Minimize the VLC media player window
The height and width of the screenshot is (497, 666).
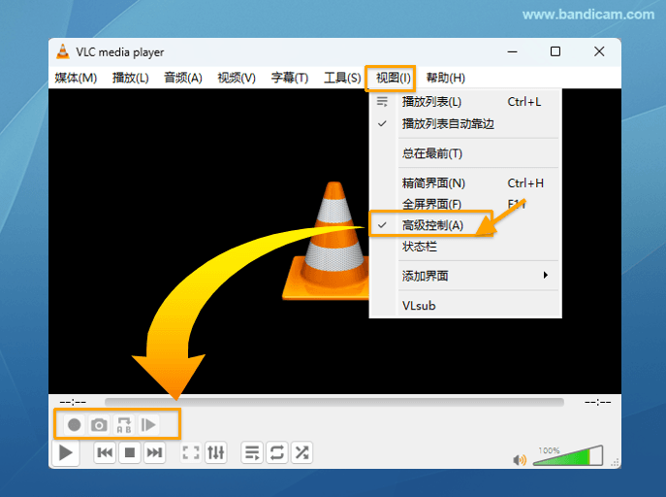click(512, 51)
